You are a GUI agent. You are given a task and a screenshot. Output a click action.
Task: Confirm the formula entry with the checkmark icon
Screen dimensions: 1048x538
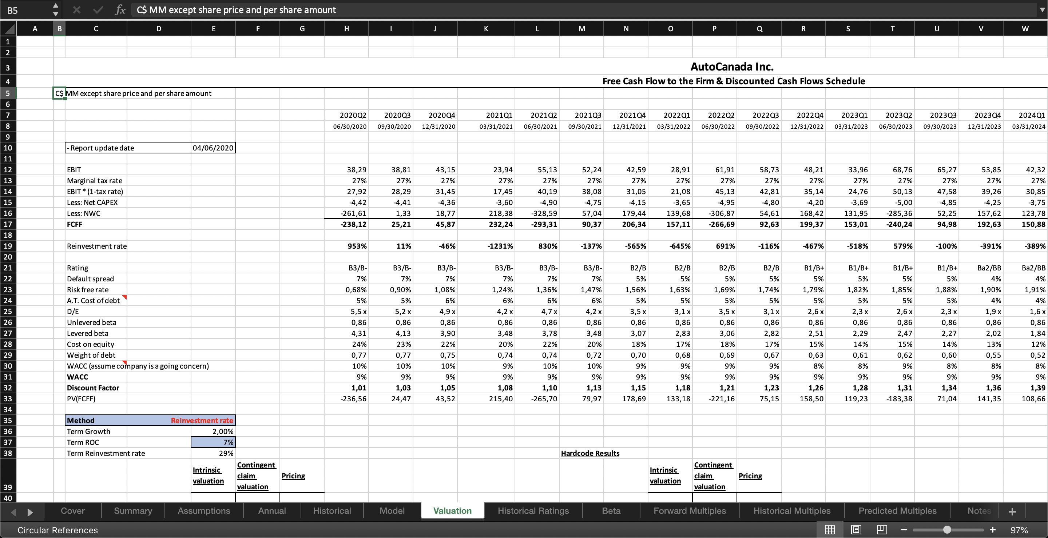tap(98, 10)
